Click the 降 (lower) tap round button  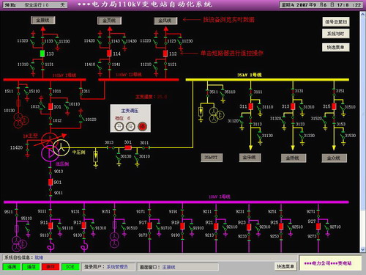pos(130,126)
